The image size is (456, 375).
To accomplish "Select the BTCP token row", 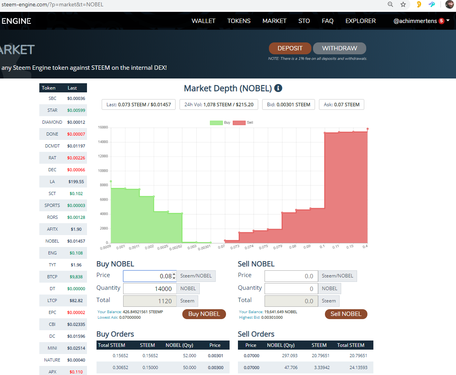I will 63,277.
